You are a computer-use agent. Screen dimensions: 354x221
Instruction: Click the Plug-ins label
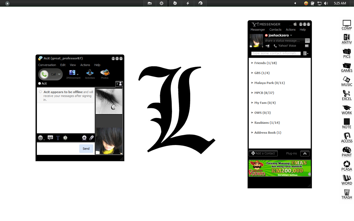(x=291, y=153)
